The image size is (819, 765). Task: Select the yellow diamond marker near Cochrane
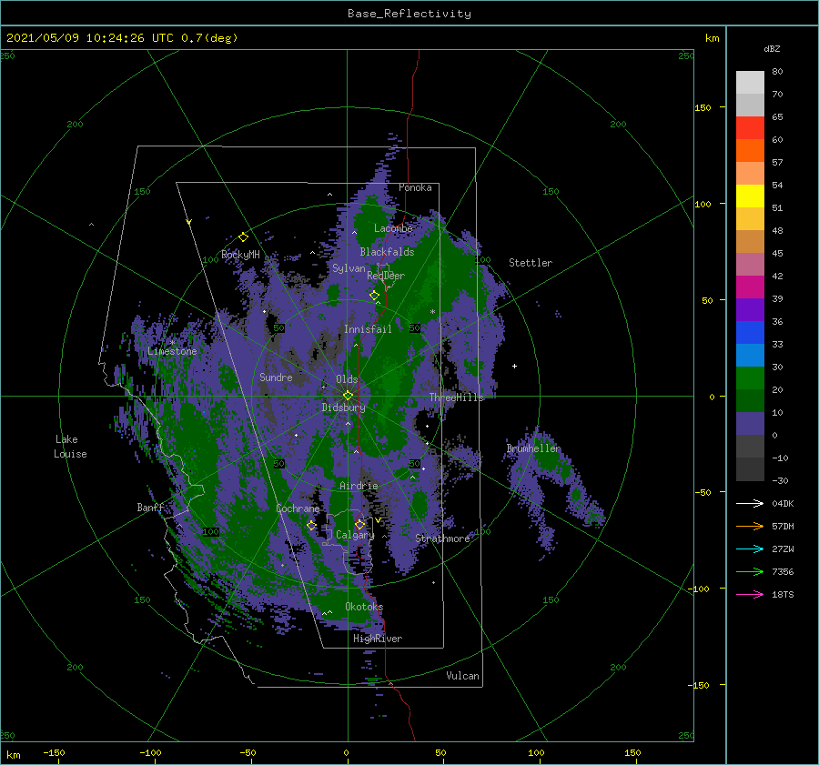coord(311,526)
